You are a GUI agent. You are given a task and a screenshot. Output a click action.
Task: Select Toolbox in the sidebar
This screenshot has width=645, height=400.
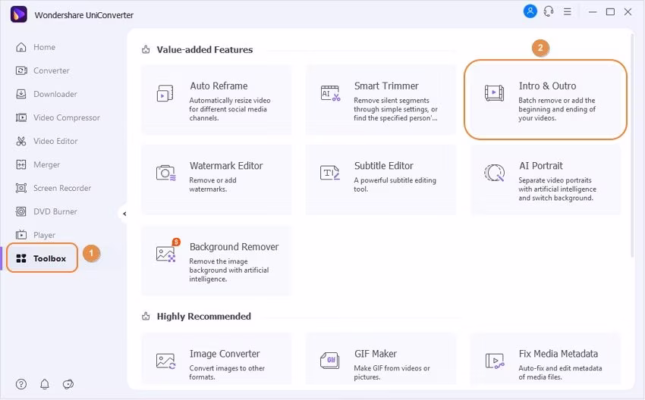[x=42, y=258]
